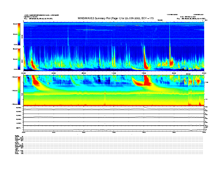This screenshot has height=170, width=220.
Task: Click the 00:00 tick under the bottom line plots
Action: [24, 132]
